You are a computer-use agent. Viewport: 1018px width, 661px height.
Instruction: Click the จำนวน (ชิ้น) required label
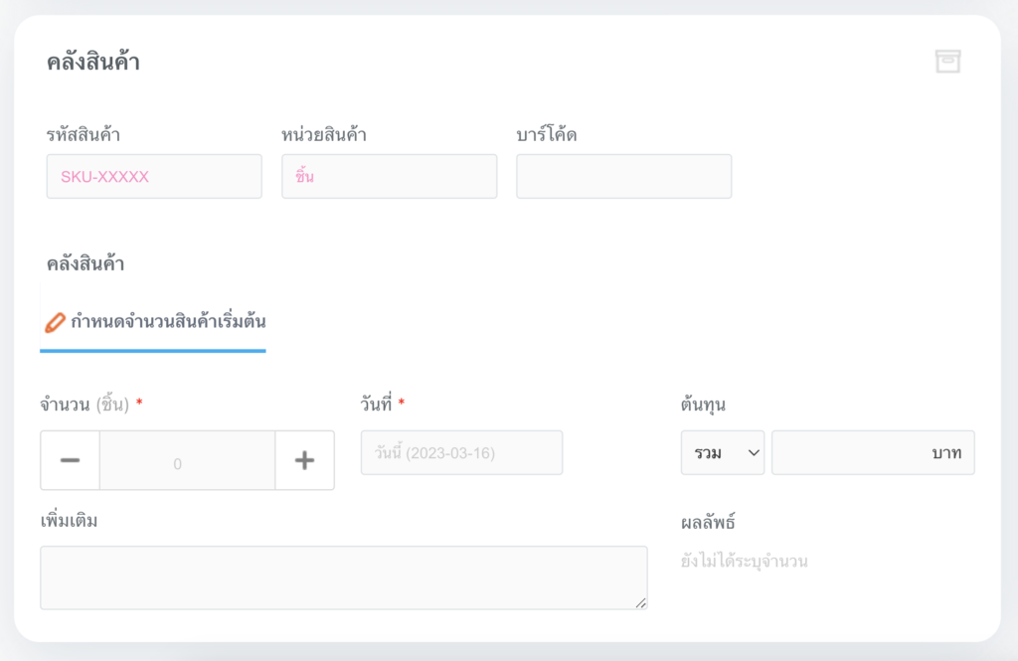(x=90, y=404)
